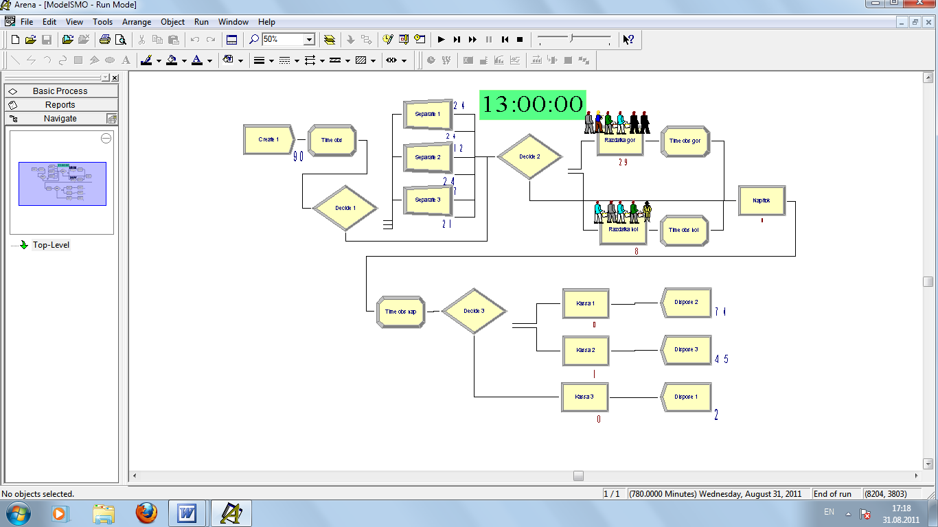Image resolution: width=938 pixels, height=527 pixels.
Task: Close the project bar panel
Action: pyautogui.click(x=115, y=78)
